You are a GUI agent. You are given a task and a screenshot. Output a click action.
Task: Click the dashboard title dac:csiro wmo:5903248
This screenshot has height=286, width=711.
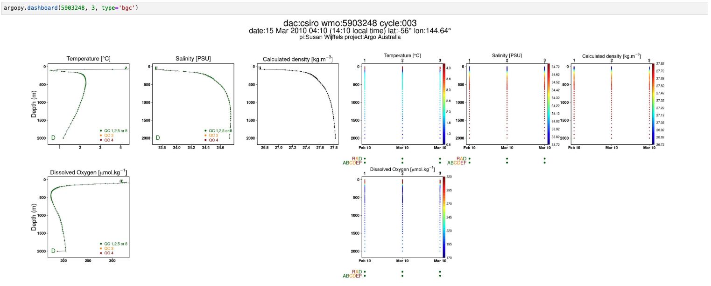350,23
